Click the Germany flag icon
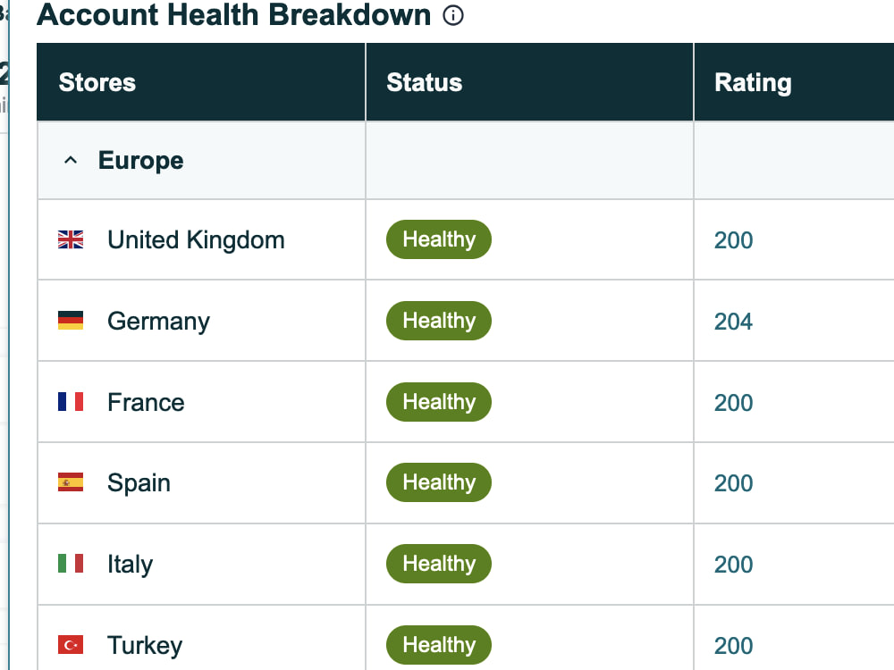 click(71, 321)
